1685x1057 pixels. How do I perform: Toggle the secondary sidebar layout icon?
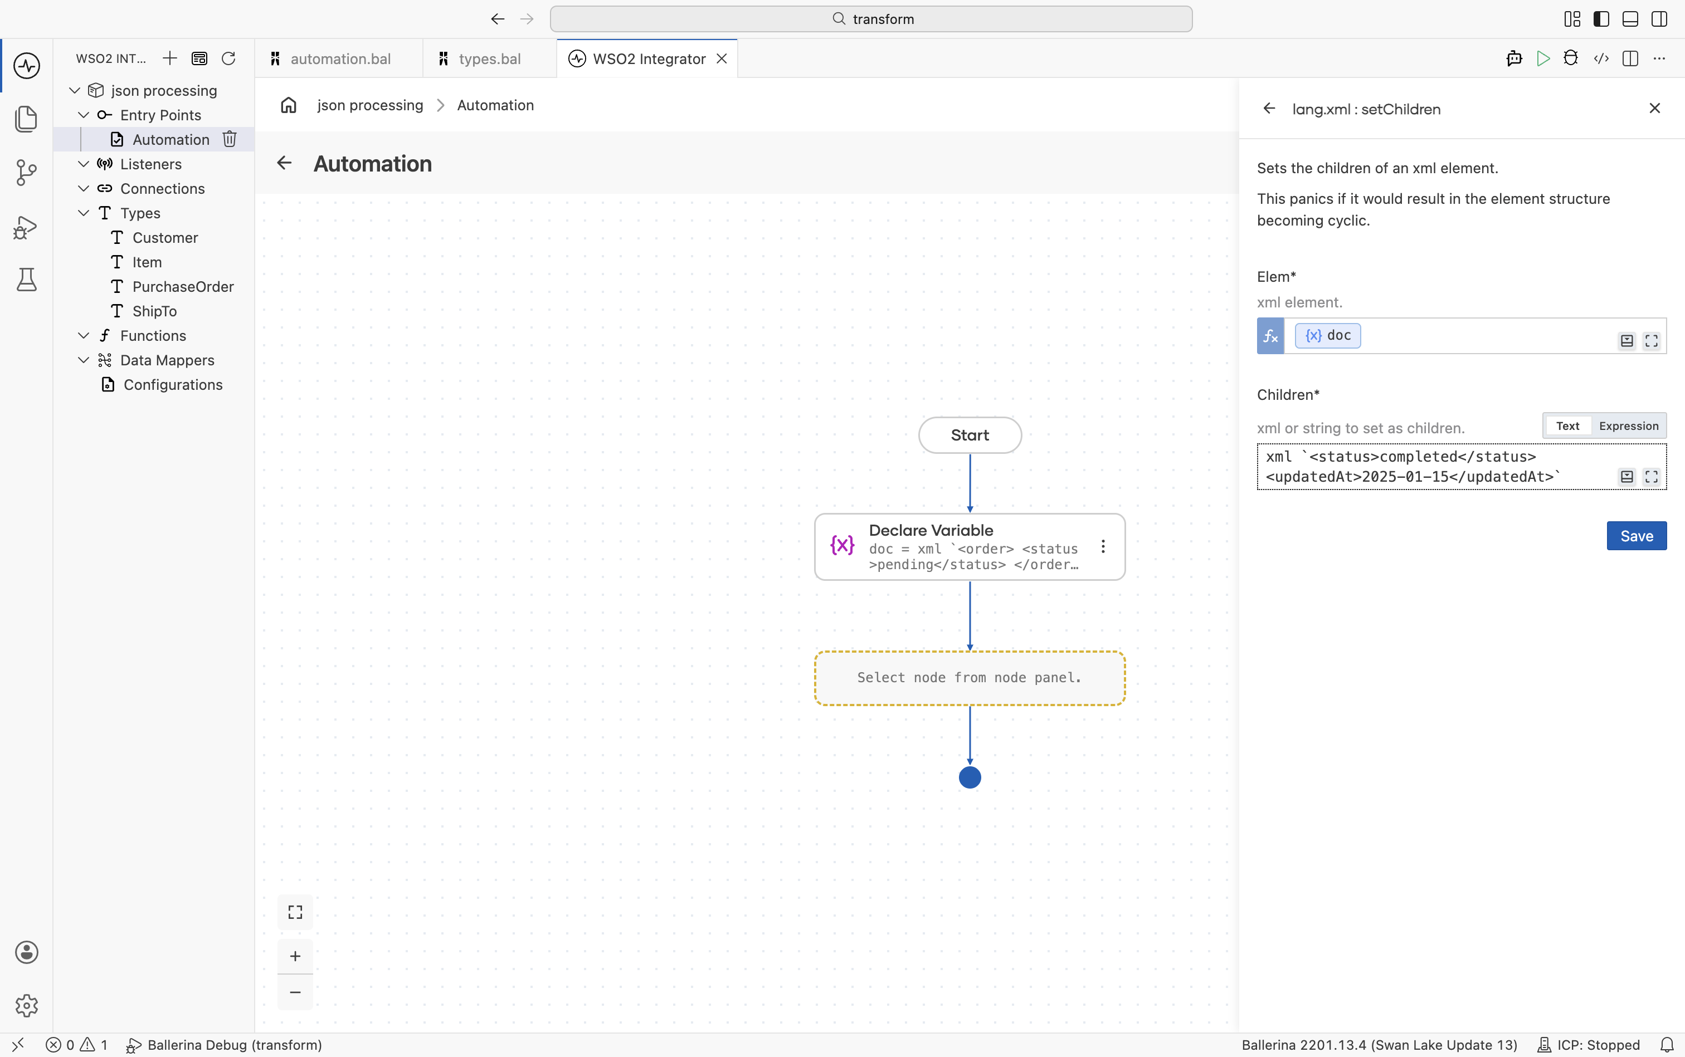click(1659, 19)
